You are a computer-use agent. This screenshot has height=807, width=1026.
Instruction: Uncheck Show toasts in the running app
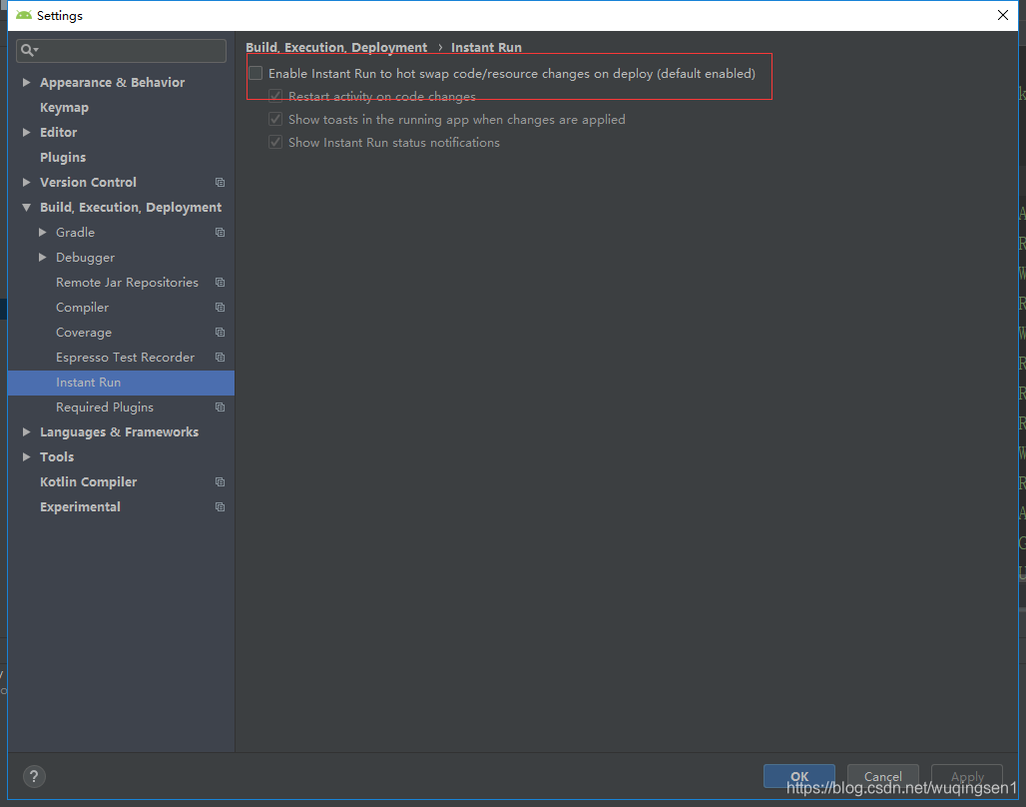tap(274, 119)
